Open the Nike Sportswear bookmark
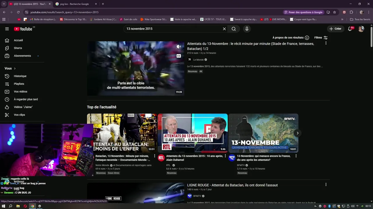Screen dimensions: 373x209 pos(153,19)
